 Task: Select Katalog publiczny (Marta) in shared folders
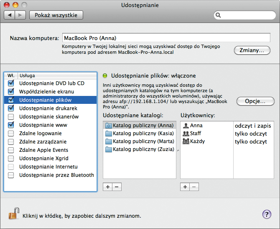point(140,141)
